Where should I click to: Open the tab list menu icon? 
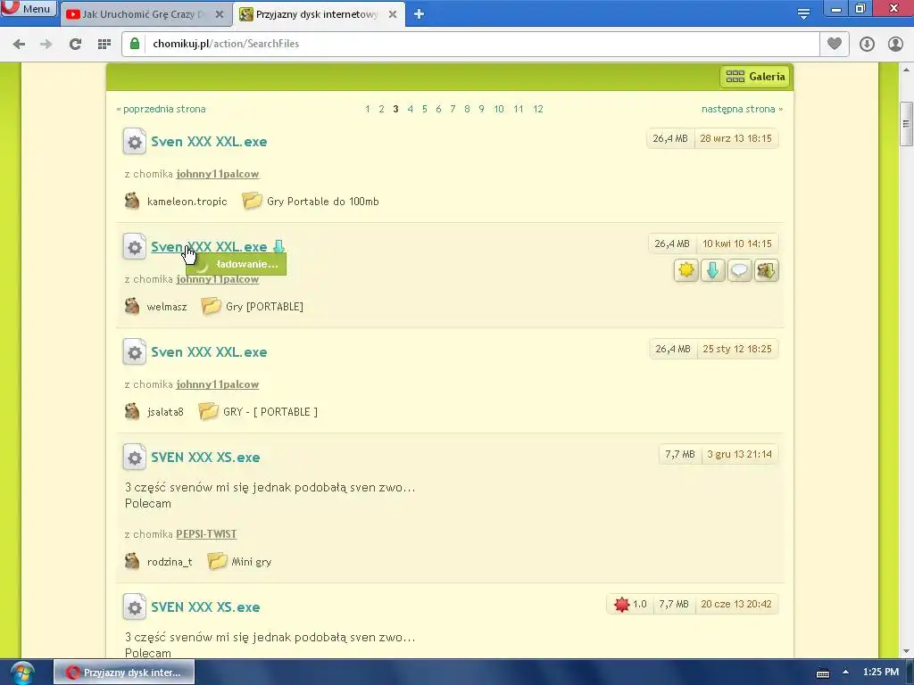click(803, 14)
